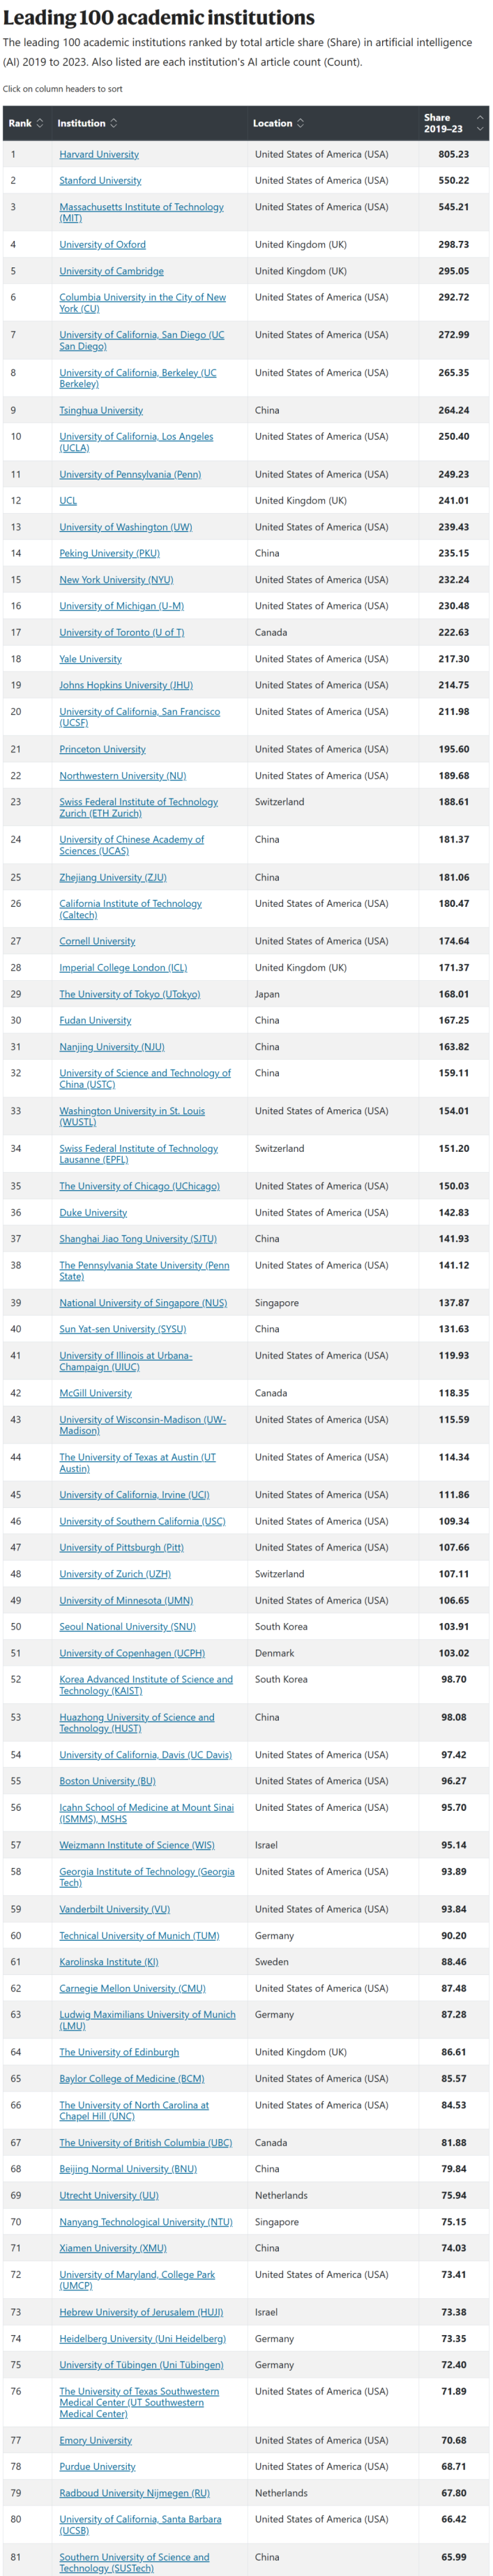Open Peking University (PKU) link
Image resolution: width=493 pixels, height=2576 pixels.
109,553
